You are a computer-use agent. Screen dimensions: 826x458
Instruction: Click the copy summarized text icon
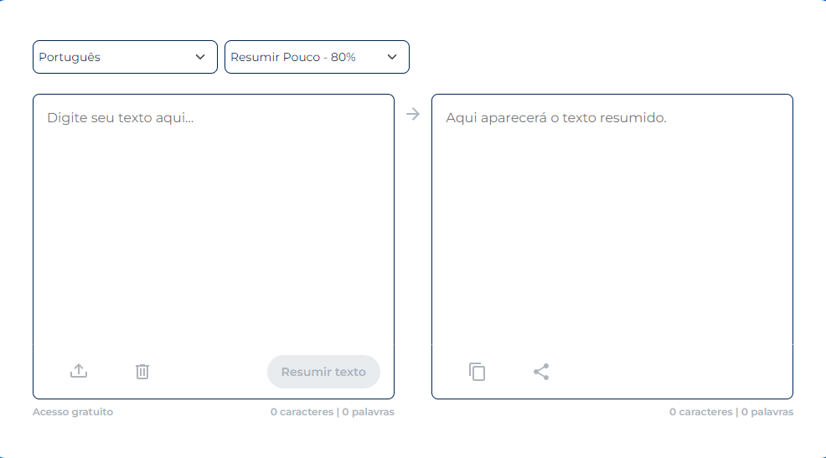pos(478,372)
